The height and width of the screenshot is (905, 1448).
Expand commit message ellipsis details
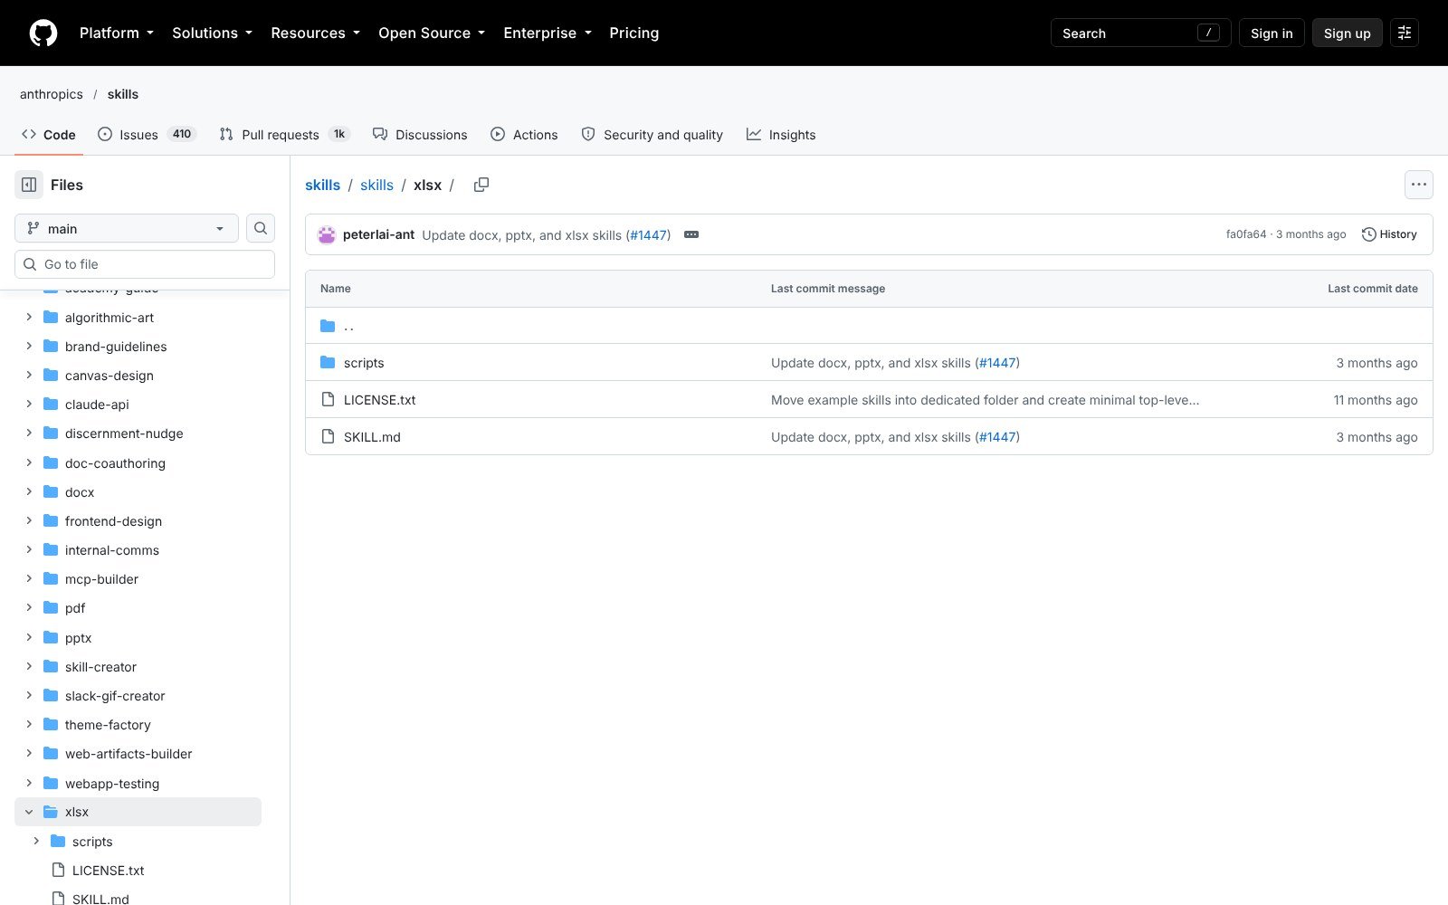tap(691, 234)
